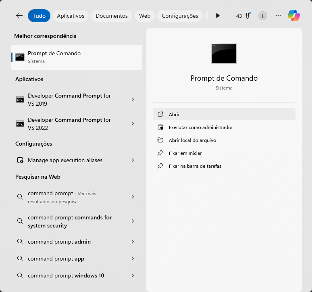
Task: Go back with the left arrow
Action: (x=19, y=16)
